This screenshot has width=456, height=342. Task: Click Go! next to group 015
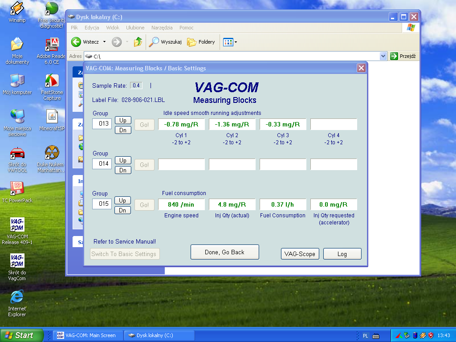point(144,205)
